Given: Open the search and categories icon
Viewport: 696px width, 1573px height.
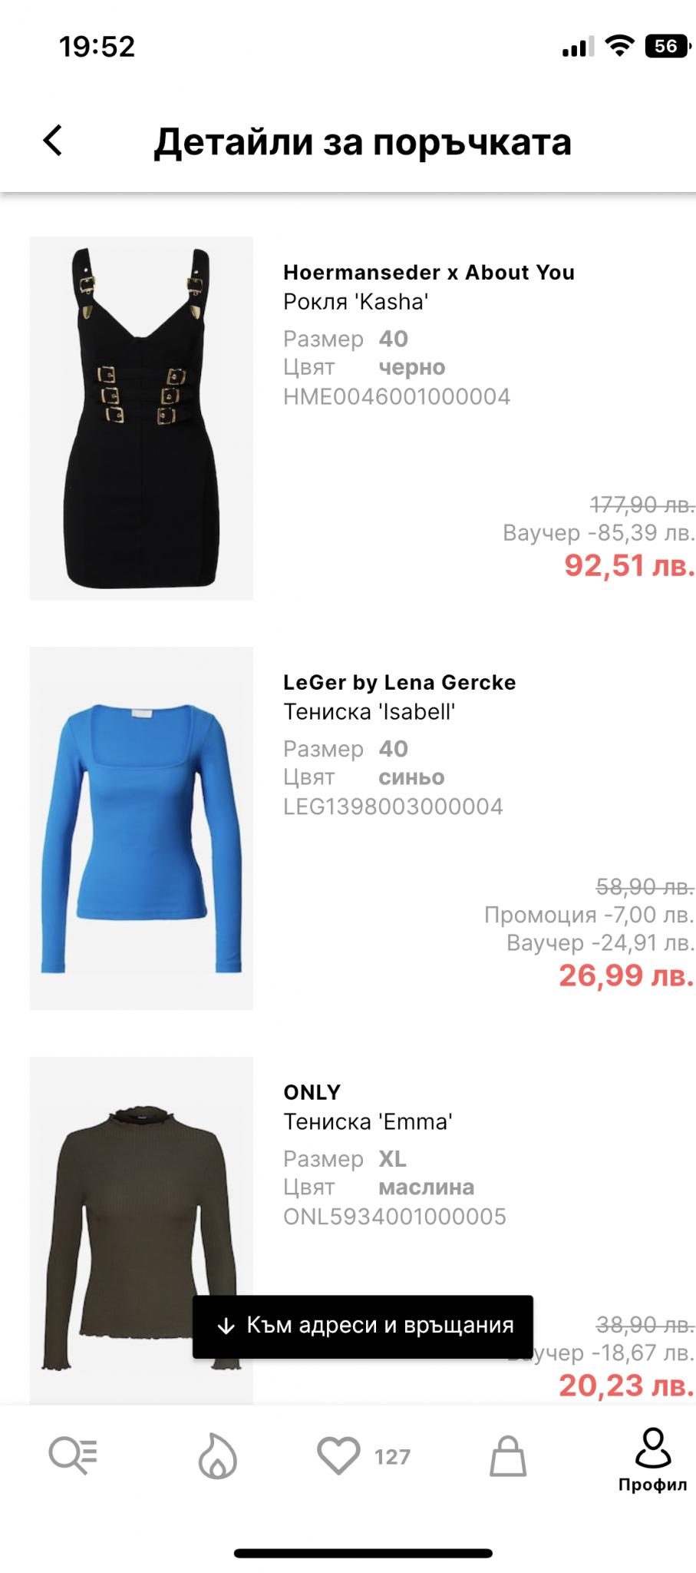Looking at the screenshot, I should point(73,1455).
